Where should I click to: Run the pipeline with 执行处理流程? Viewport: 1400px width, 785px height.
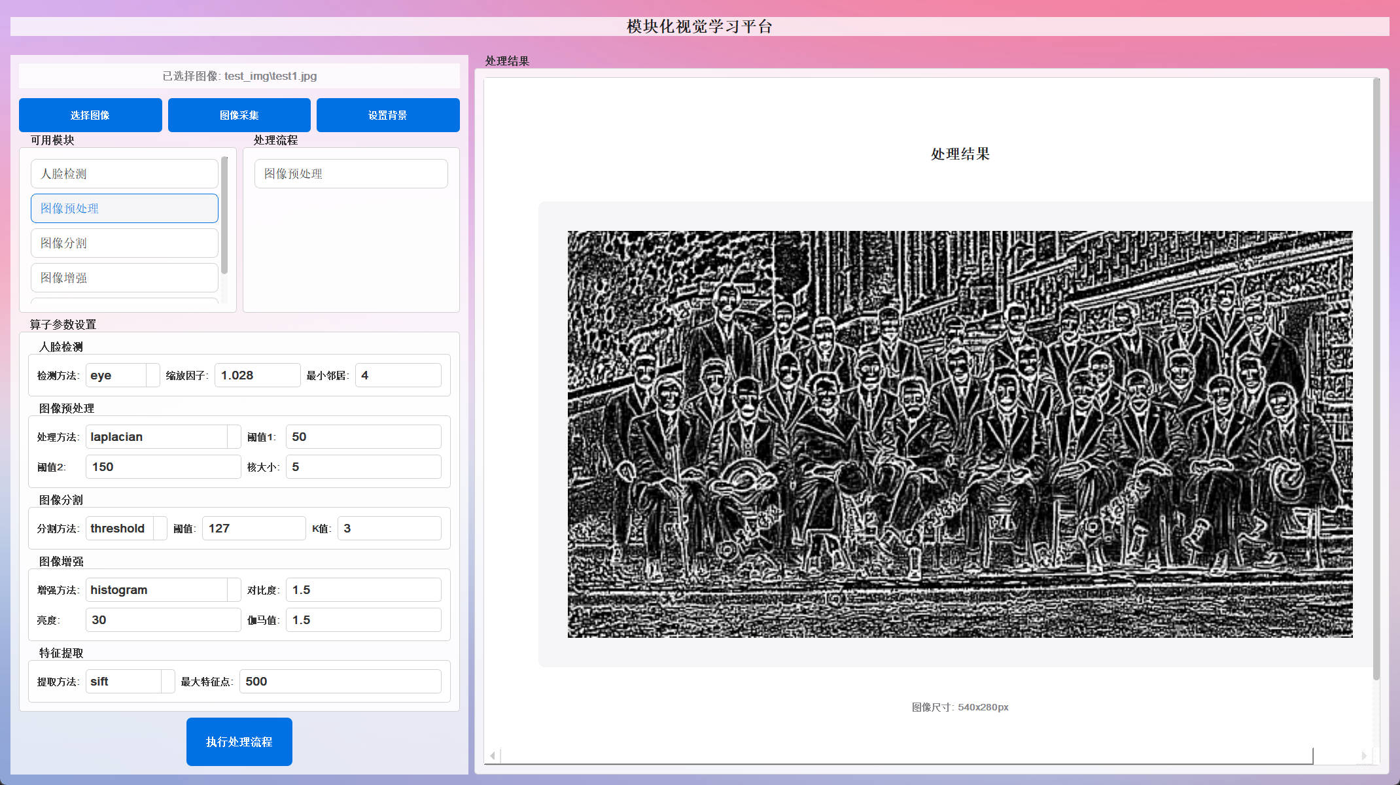coord(239,741)
